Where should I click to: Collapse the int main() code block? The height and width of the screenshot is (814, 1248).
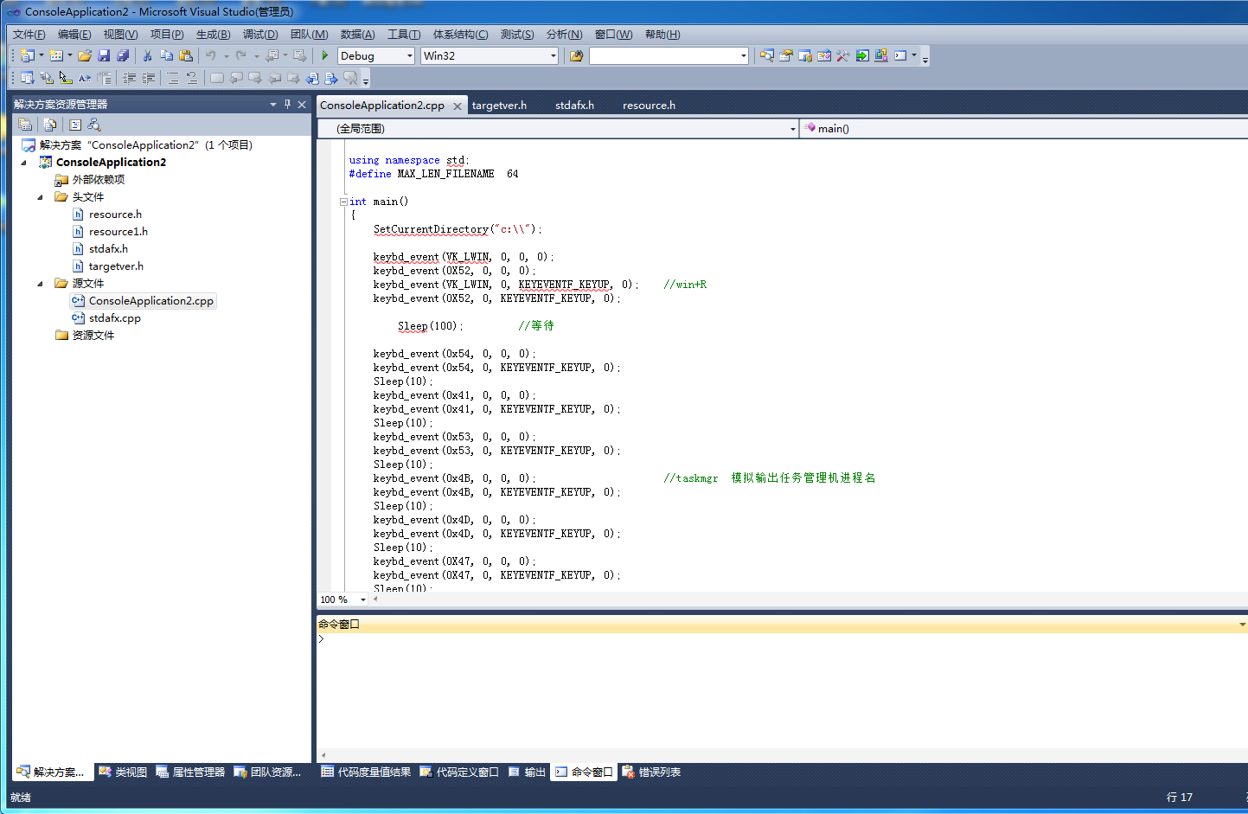pos(343,202)
